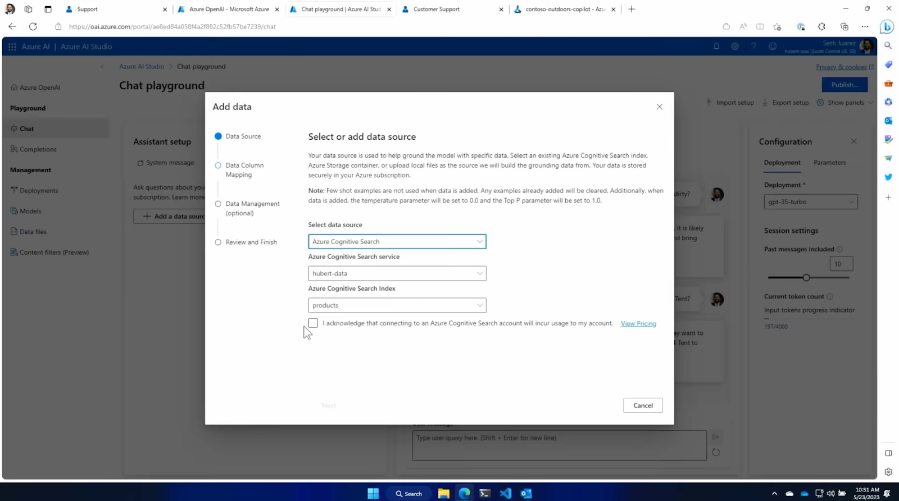This screenshot has height=501, width=899.
Task: Select the Data Source step
Action: point(238,136)
